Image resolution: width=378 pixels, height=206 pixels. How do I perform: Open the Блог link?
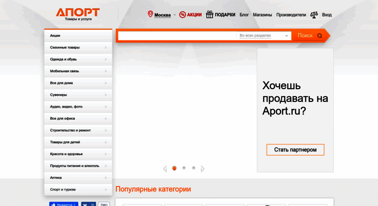coord(244,15)
